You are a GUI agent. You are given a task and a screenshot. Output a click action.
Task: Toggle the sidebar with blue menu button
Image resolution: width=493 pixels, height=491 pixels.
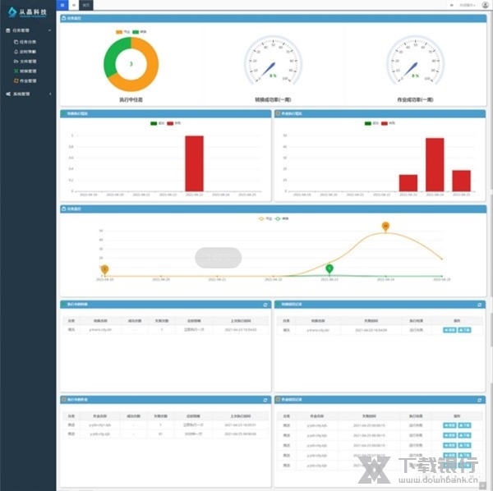[62, 5]
